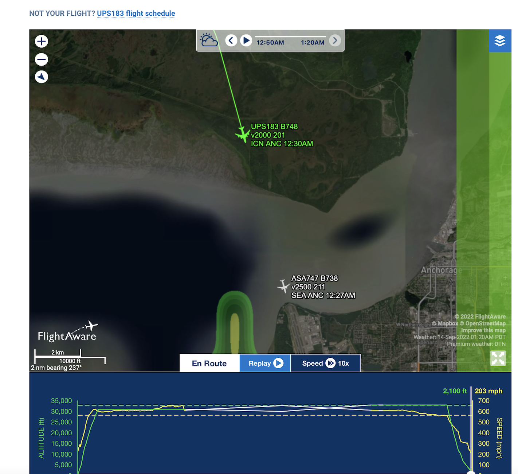Click ASA747 B738 flight label
The image size is (518, 474).
(x=315, y=278)
